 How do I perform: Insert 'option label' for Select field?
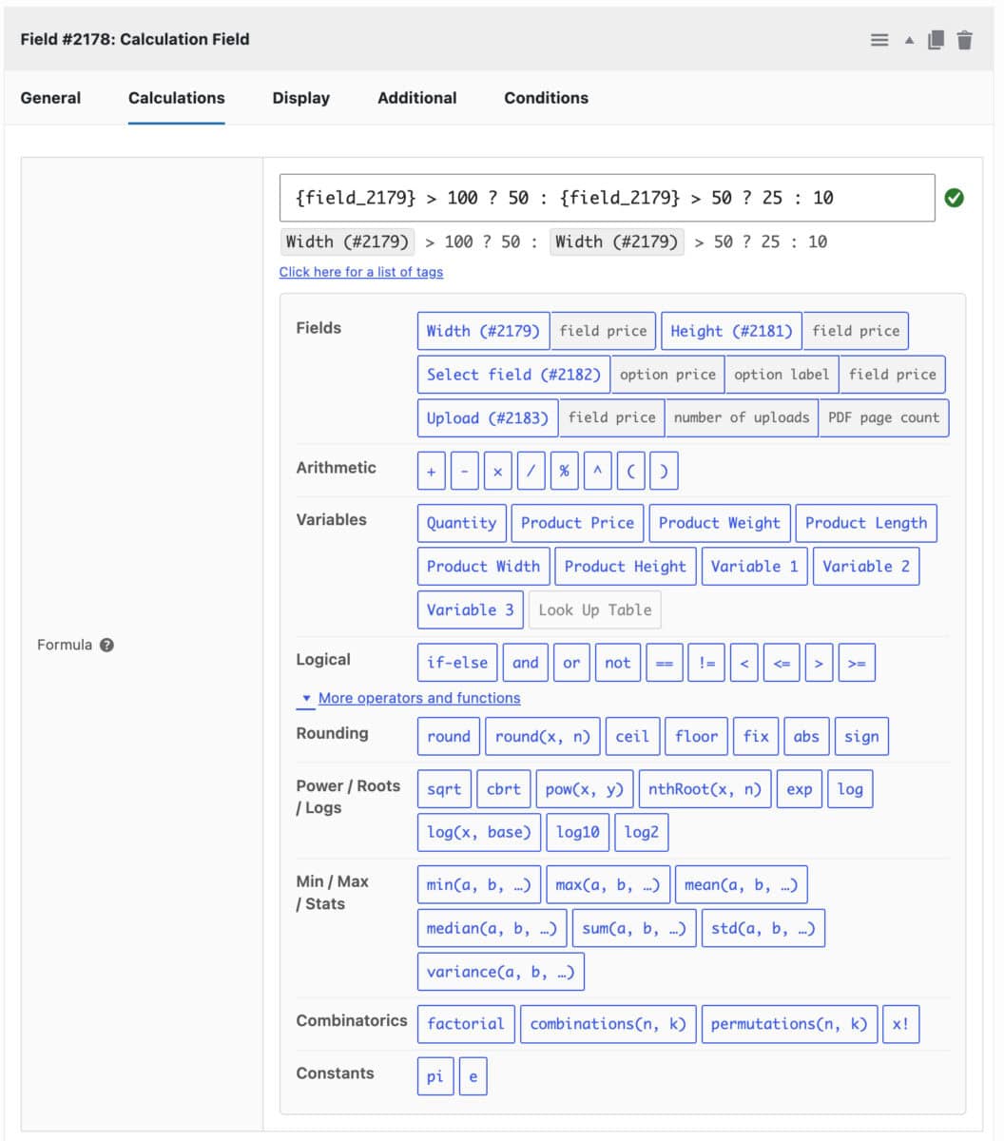pos(782,375)
